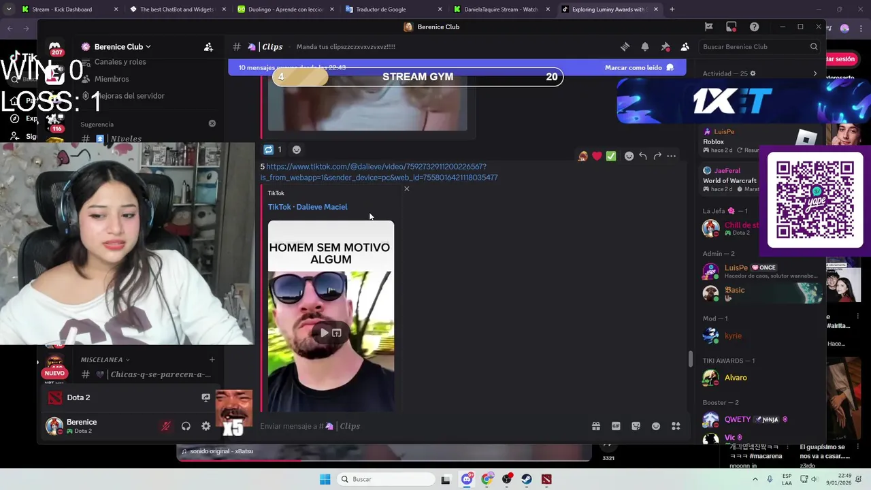Open notification settings bell icon
This screenshot has width=871, height=490.
point(645,47)
